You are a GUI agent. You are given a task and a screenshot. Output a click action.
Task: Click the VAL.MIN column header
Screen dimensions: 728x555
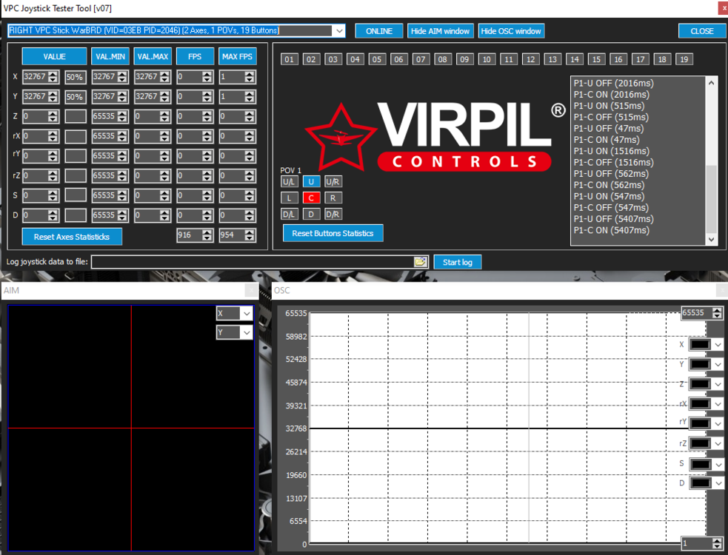(x=110, y=57)
